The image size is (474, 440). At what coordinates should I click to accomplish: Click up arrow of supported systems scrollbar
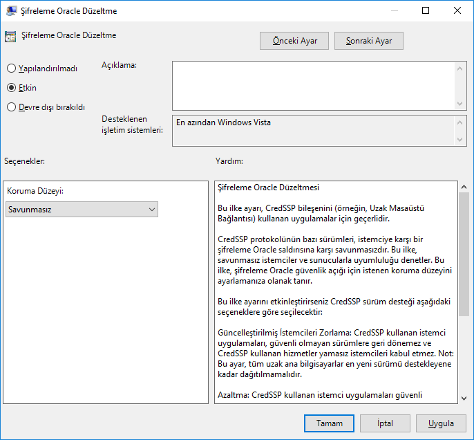(x=459, y=122)
